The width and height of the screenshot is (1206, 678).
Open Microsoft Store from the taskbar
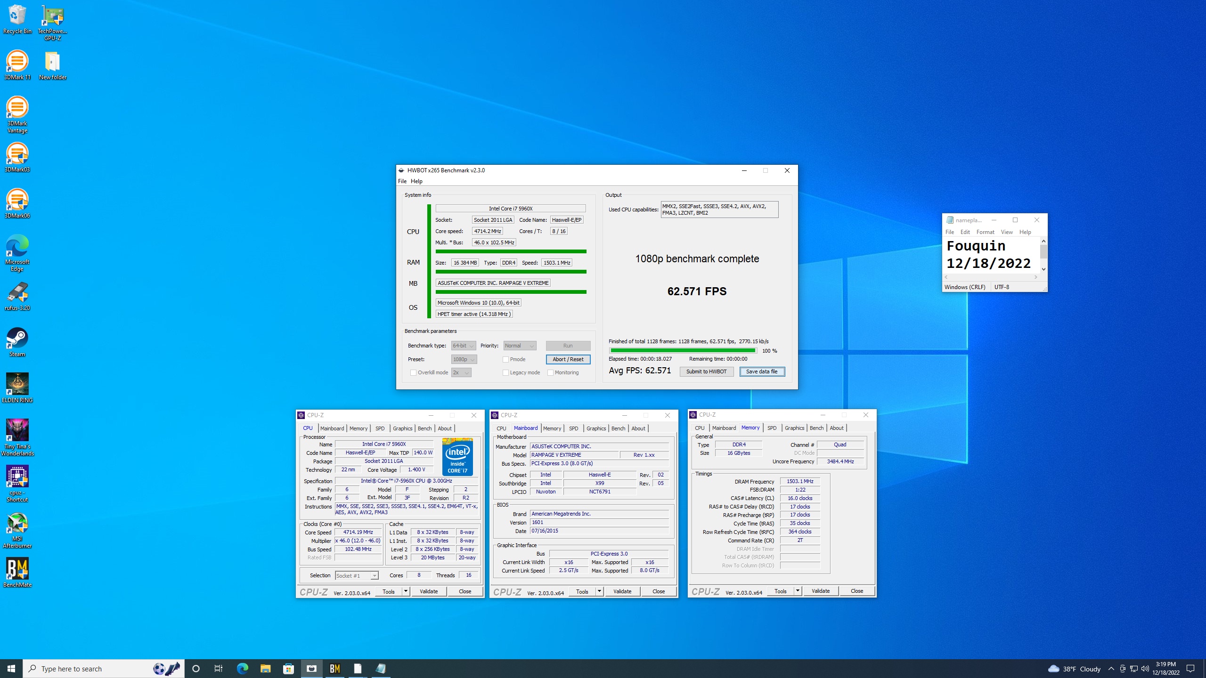coord(288,669)
